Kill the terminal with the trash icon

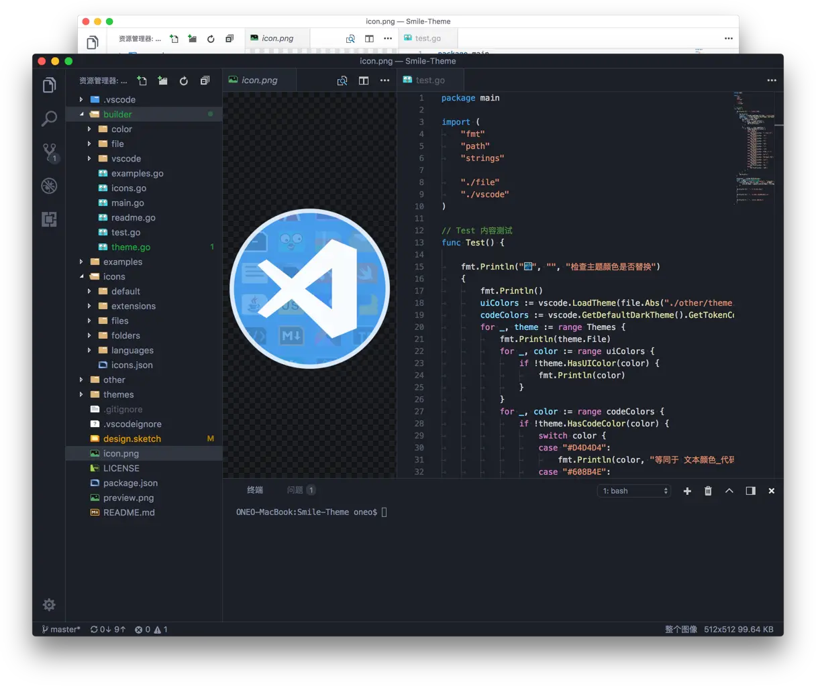pyautogui.click(x=708, y=491)
